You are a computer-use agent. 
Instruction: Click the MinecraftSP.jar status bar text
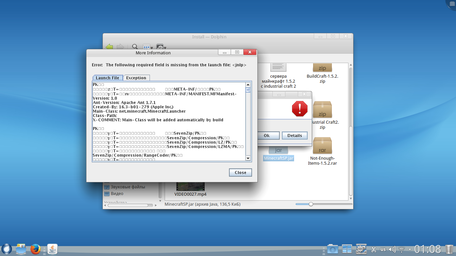pyautogui.click(x=203, y=204)
